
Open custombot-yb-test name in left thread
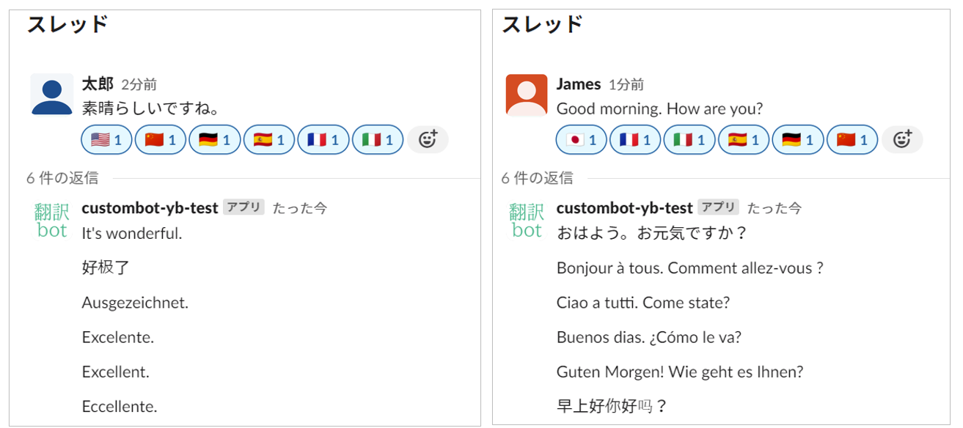point(150,208)
